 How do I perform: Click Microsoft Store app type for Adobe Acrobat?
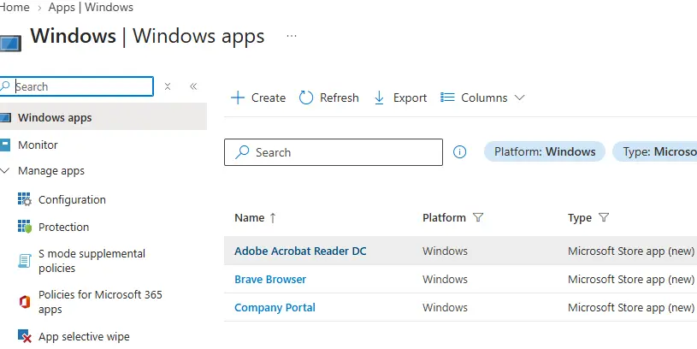point(631,251)
